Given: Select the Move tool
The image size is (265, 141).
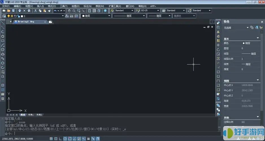Looking at the screenshot, I should coord(218,45).
